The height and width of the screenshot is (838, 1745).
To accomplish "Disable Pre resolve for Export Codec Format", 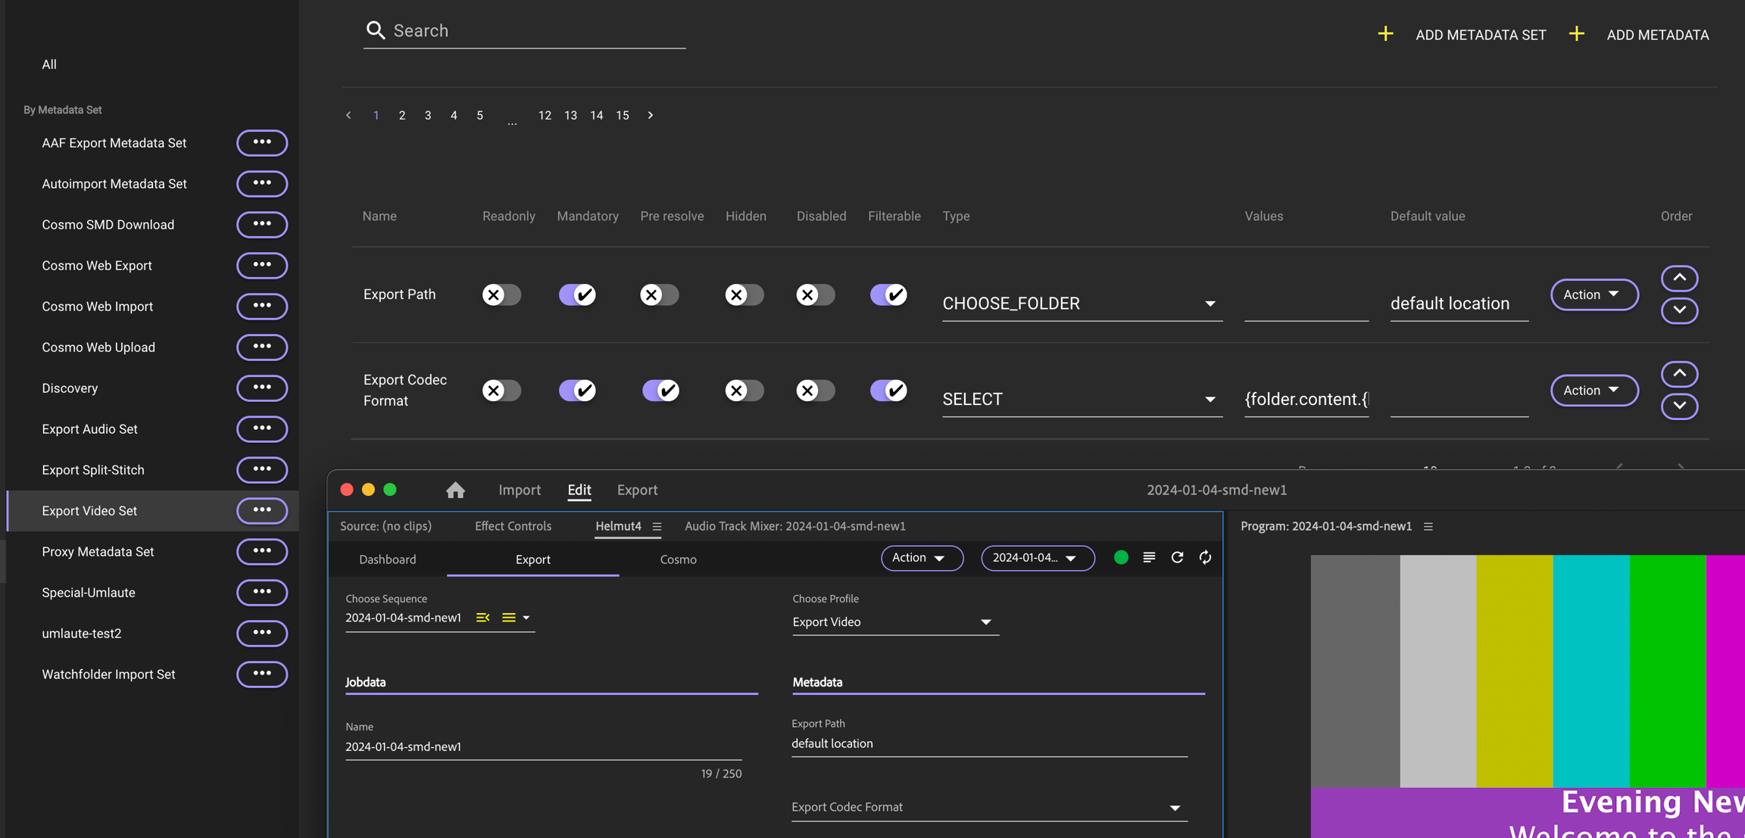I will tap(660, 391).
